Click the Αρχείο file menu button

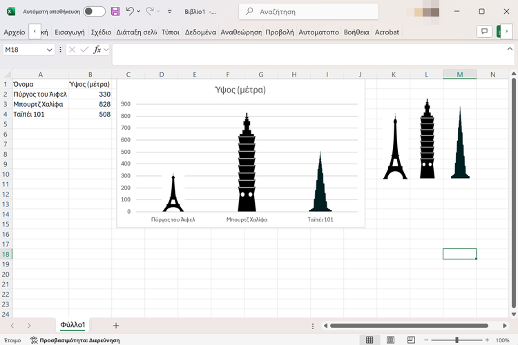14,32
